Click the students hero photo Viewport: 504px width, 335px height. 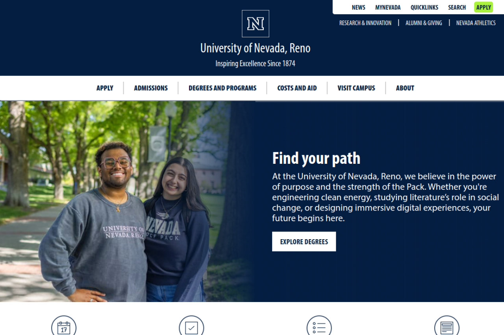coord(128,201)
